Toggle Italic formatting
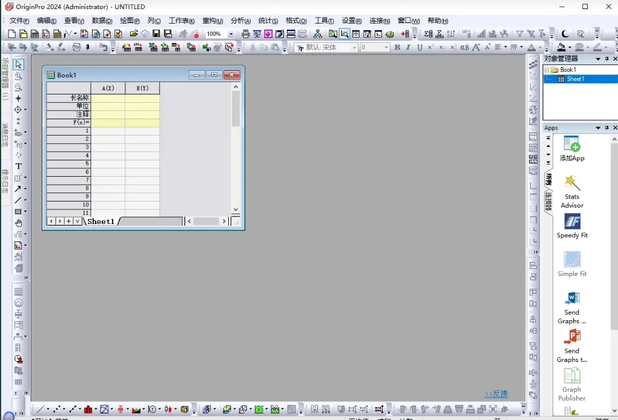The image size is (618, 420). 409,47
